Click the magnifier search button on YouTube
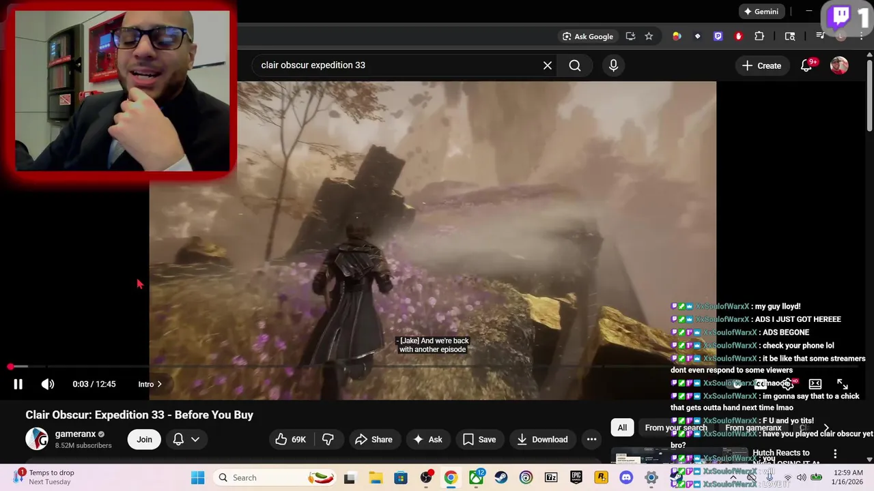This screenshot has height=491, width=874. [575, 65]
